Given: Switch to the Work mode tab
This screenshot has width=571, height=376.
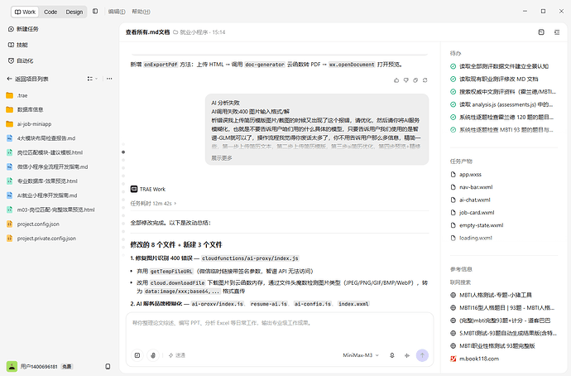Looking at the screenshot, I should tap(25, 12).
